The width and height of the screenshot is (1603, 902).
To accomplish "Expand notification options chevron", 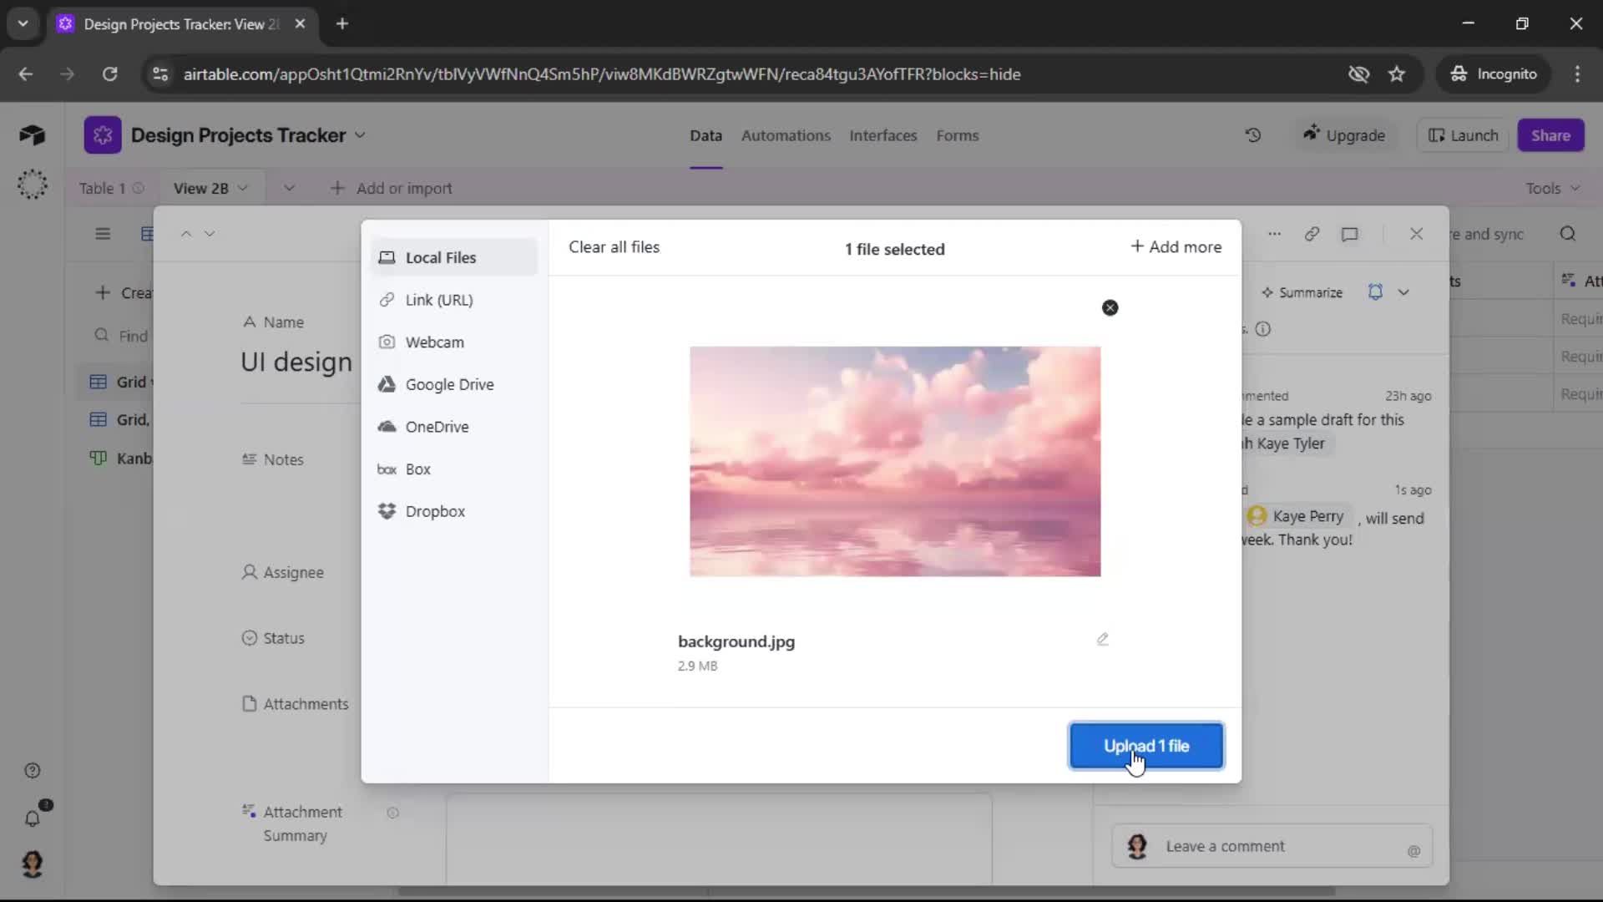I will click(x=1403, y=292).
